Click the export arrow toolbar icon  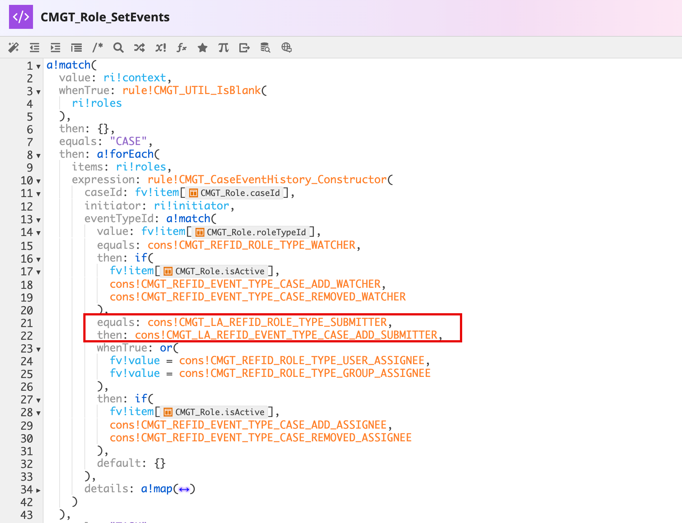pyautogui.click(x=245, y=48)
